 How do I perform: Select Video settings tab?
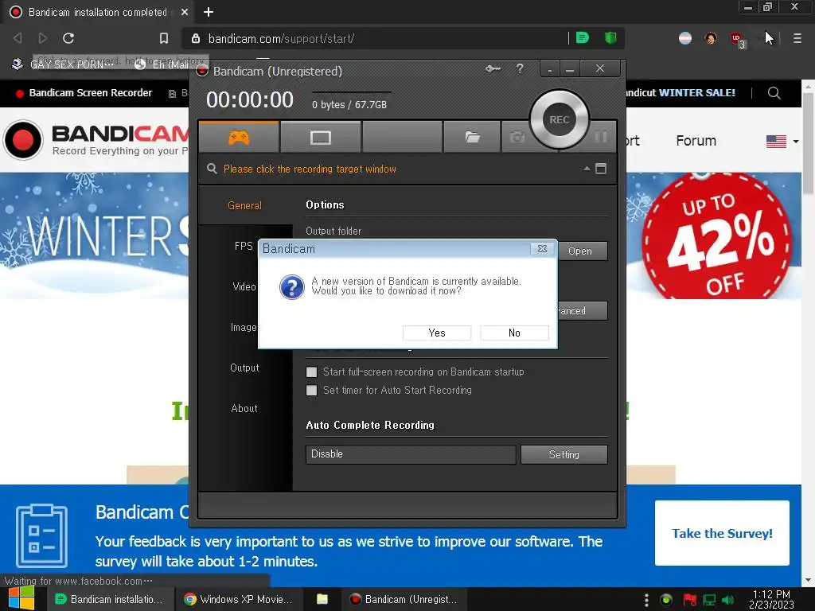[244, 286]
